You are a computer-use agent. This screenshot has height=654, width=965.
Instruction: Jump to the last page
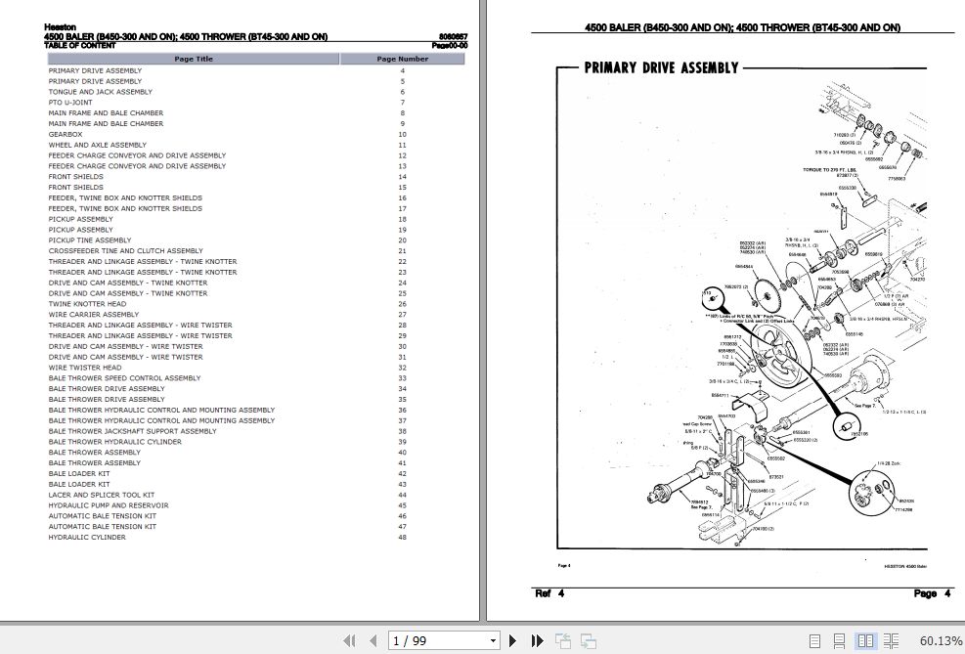[x=537, y=640]
